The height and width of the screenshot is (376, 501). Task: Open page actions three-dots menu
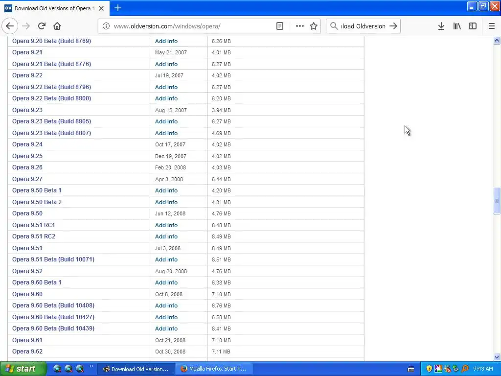[300, 26]
